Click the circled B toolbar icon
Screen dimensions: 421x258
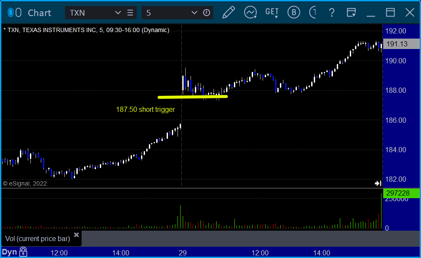point(293,12)
